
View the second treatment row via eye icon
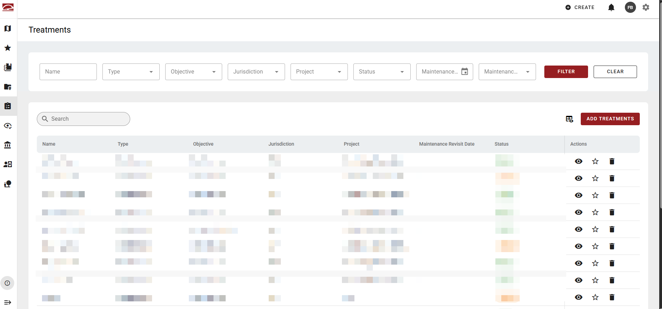(579, 178)
